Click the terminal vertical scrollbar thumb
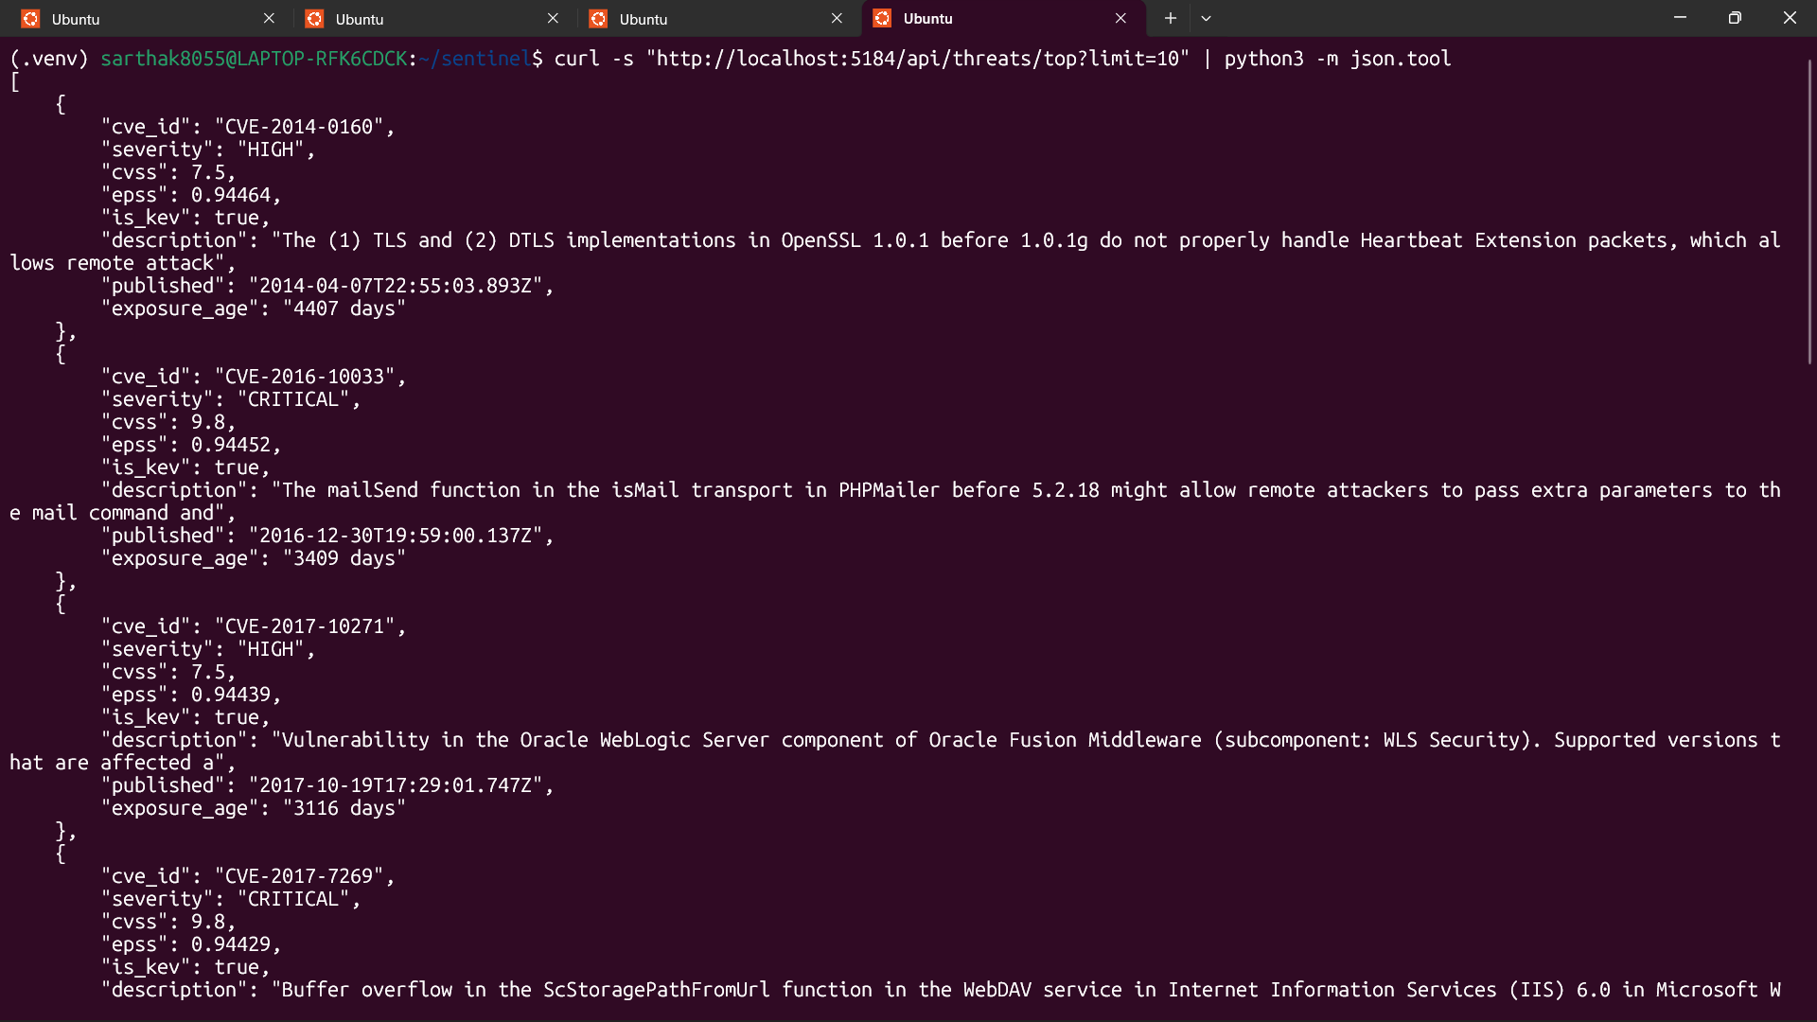This screenshot has width=1817, height=1022. pos(1809,211)
